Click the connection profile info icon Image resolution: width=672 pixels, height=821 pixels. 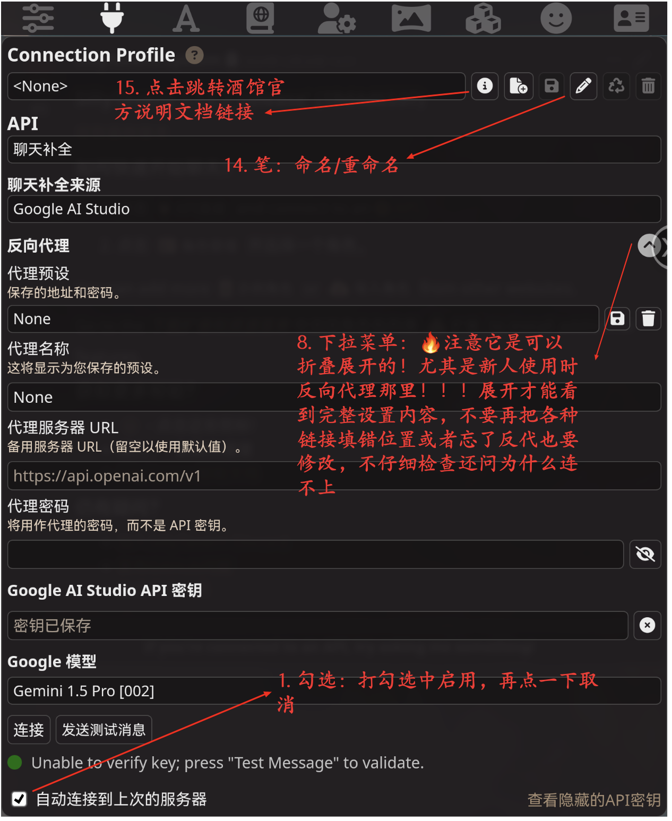485,86
